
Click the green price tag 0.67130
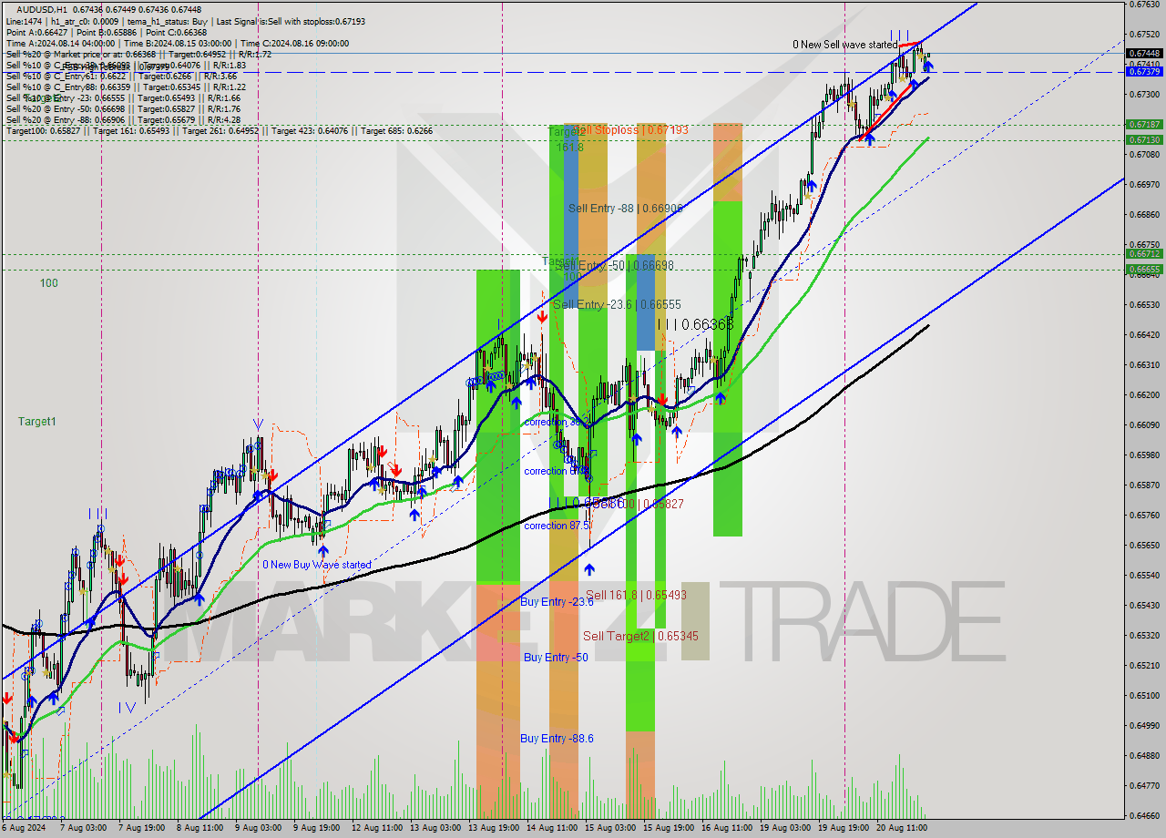(x=1144, y=139)
